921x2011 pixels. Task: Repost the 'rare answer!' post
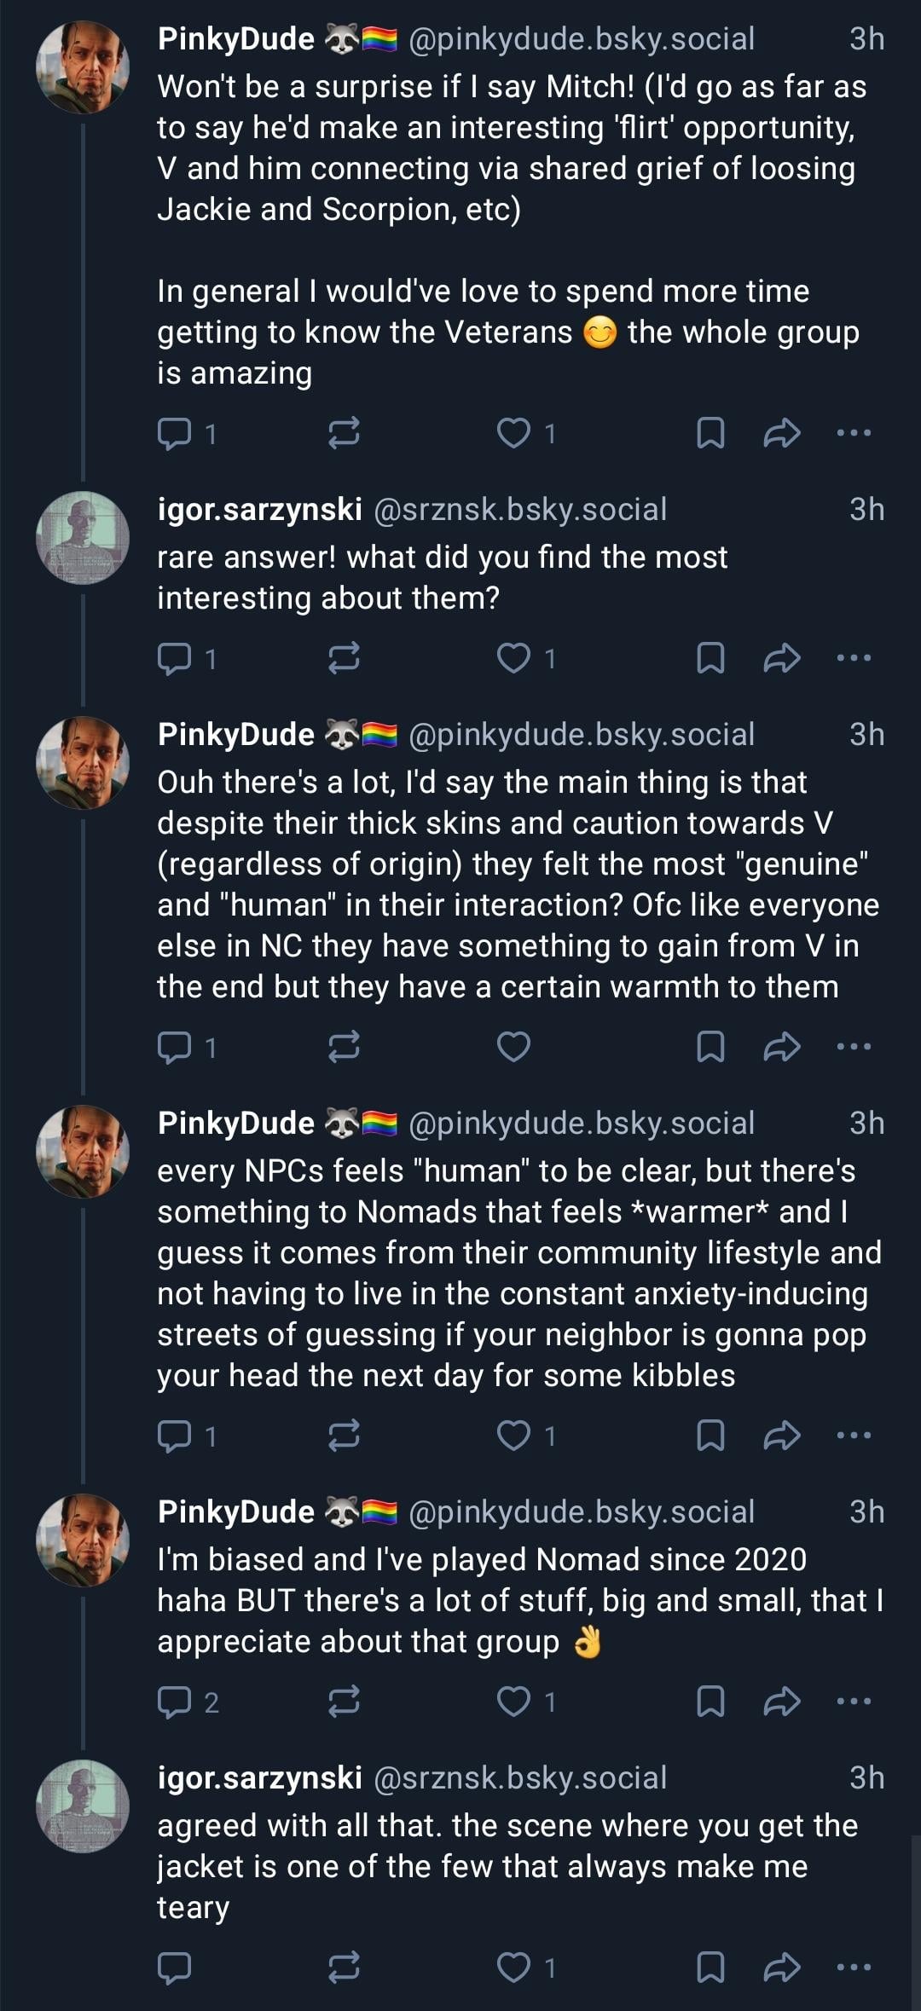click(344, 658)
